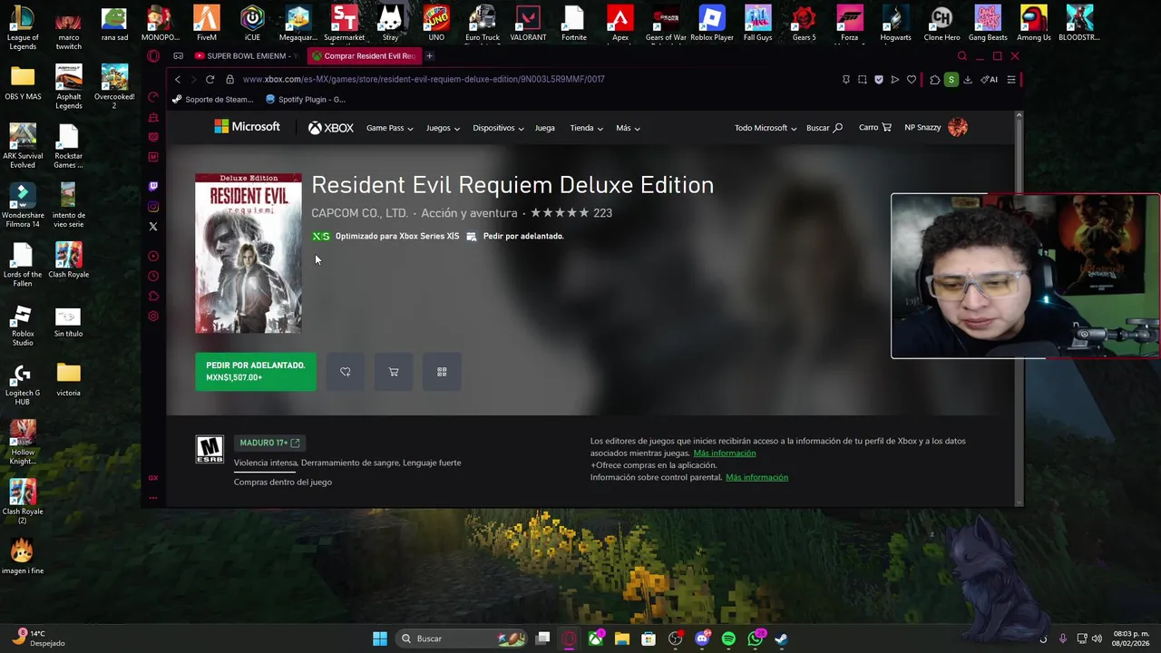Viewport: 1161px width, 653px height.
Task: Click the Opera GX logo menu button
Action: [153, 56]
